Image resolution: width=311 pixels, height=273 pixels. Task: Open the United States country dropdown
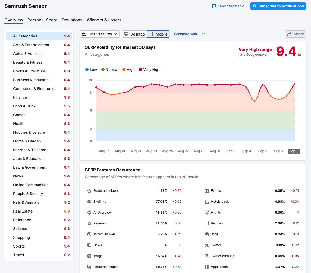99,34
